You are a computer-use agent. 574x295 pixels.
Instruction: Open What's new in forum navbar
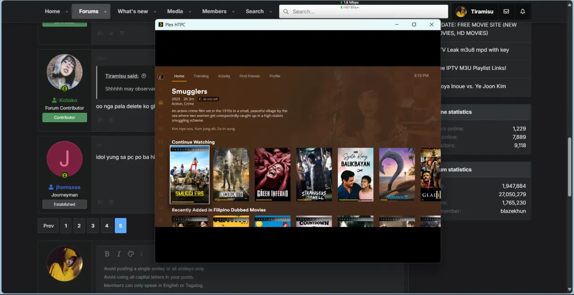click(x=133, y=11)
